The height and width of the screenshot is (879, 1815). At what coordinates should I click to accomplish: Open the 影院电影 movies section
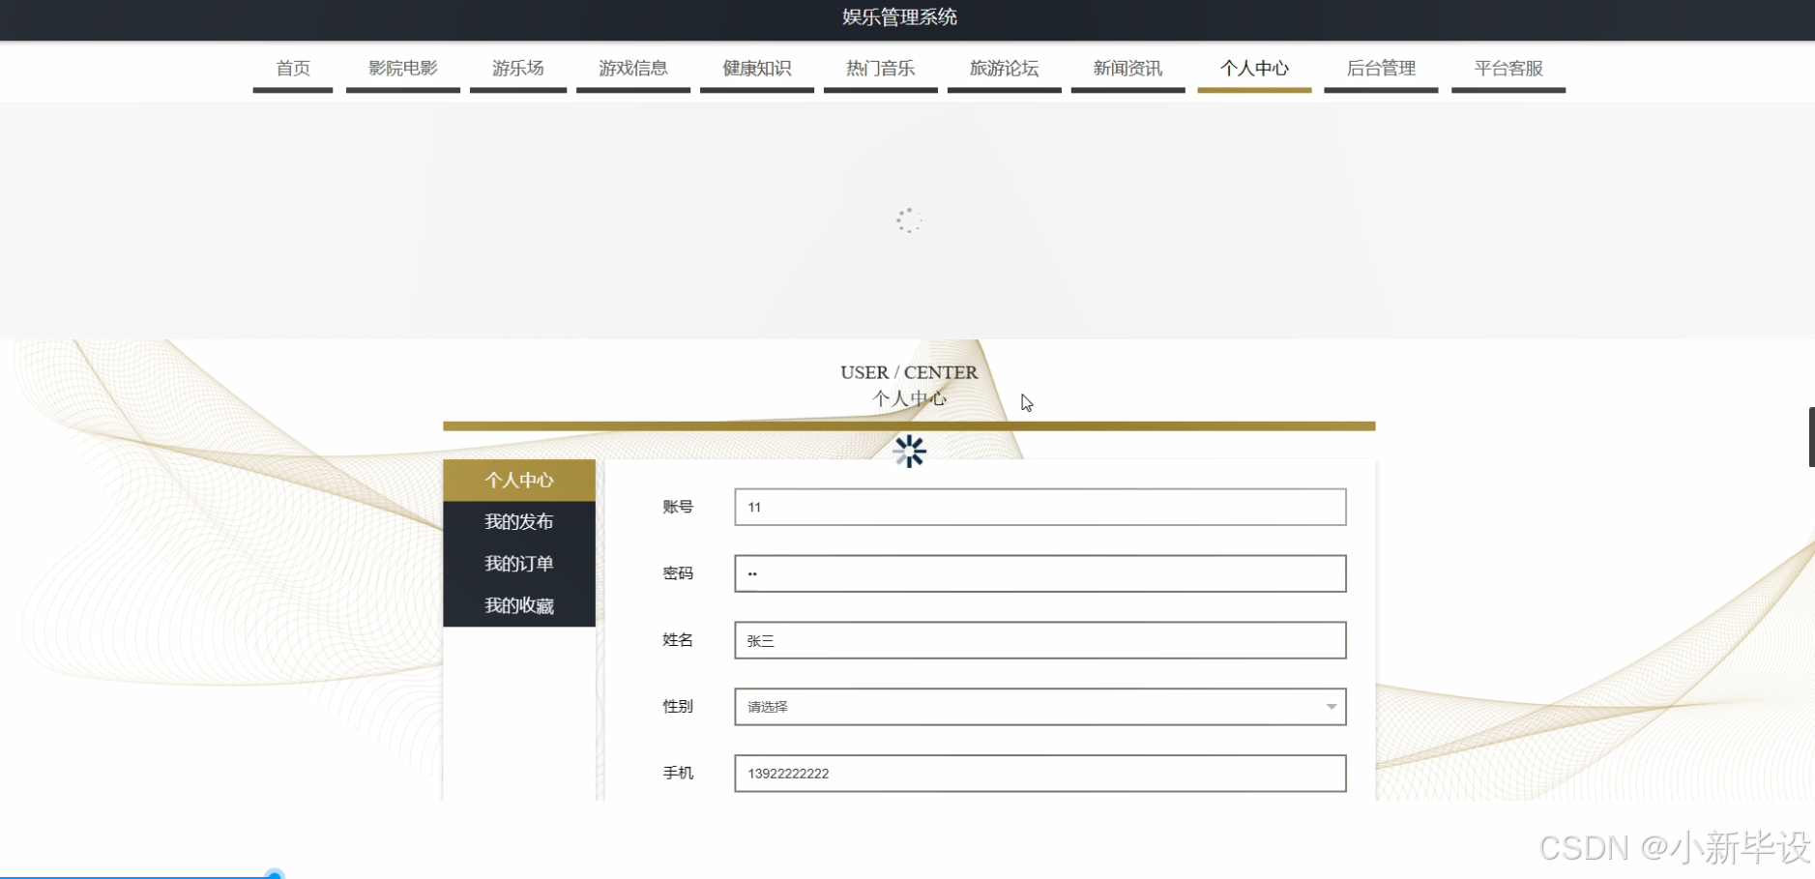402,69
